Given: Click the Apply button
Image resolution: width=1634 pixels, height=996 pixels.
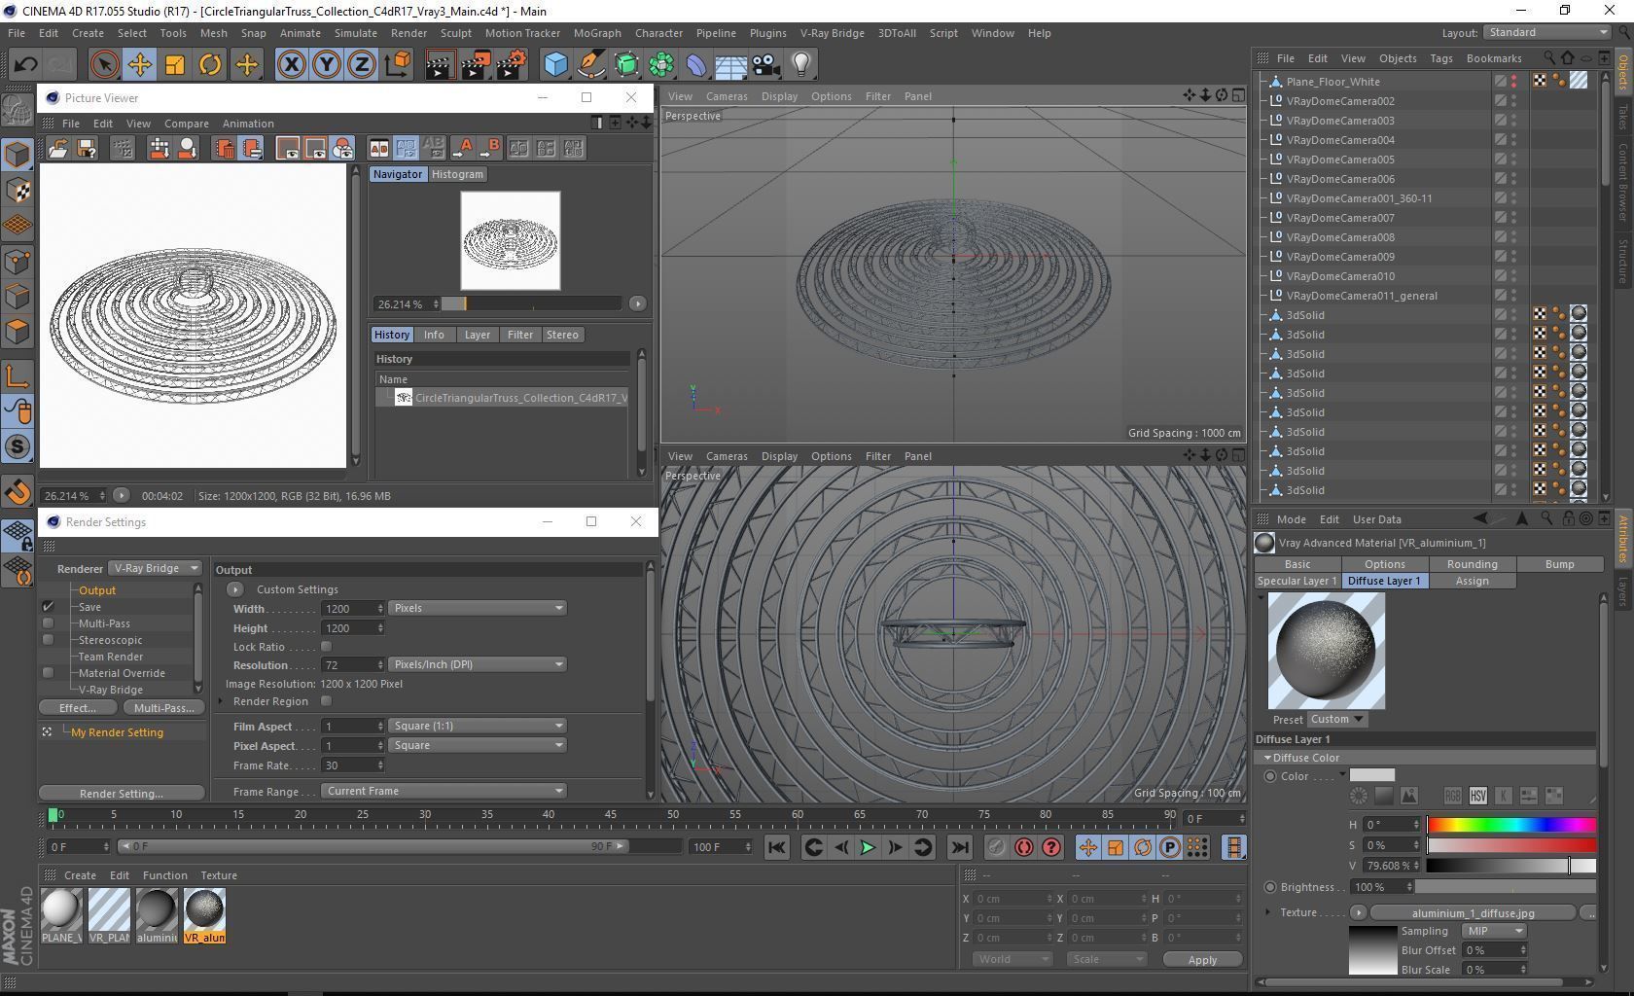Looking at the screenshot, I should 1201,959.
